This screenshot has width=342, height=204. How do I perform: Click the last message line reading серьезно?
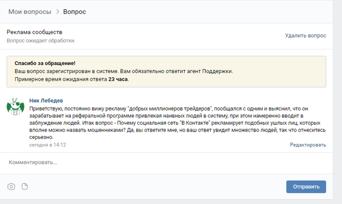click(41, 137)
